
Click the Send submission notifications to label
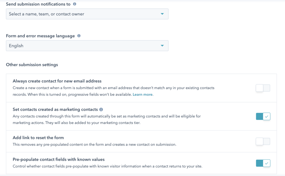click(38, 4)
